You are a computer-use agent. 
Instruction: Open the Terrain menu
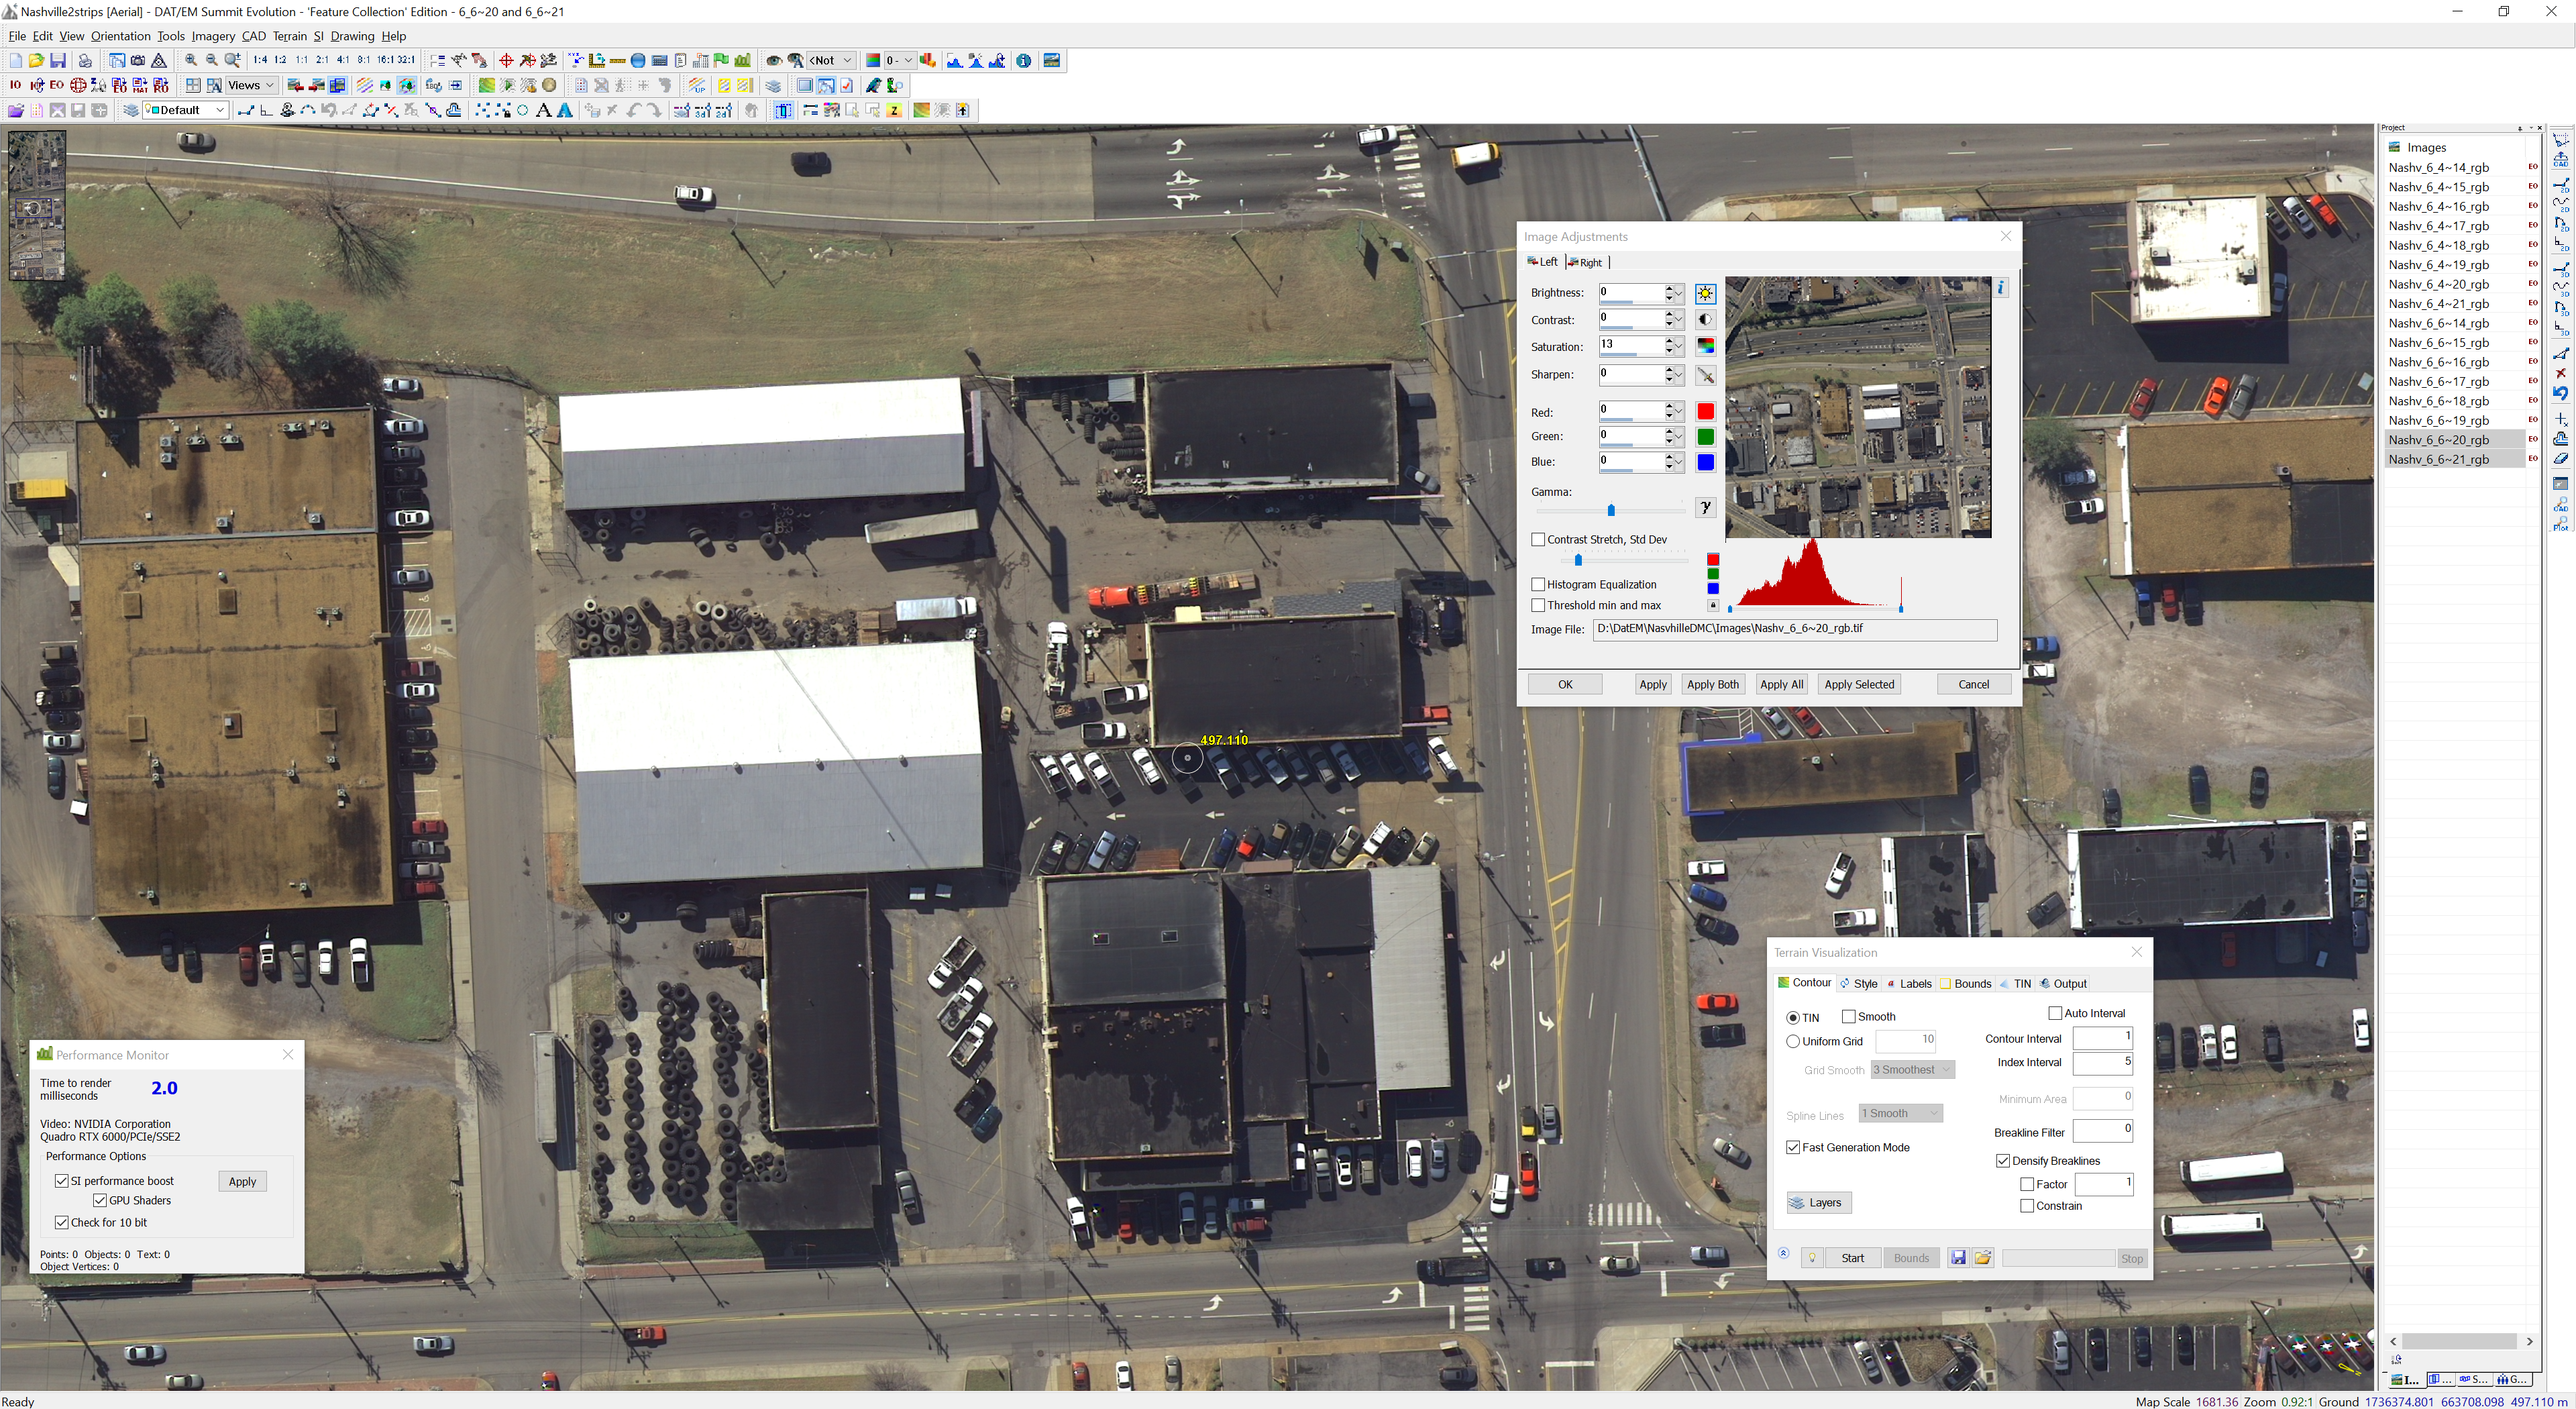[289, 36]
